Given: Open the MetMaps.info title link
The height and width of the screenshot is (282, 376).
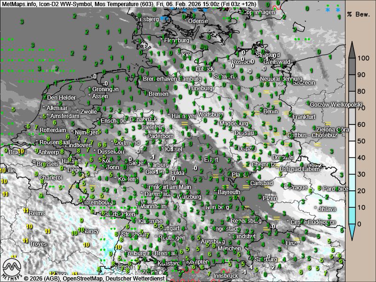Looking at the screenshot, I should [19, 3].
